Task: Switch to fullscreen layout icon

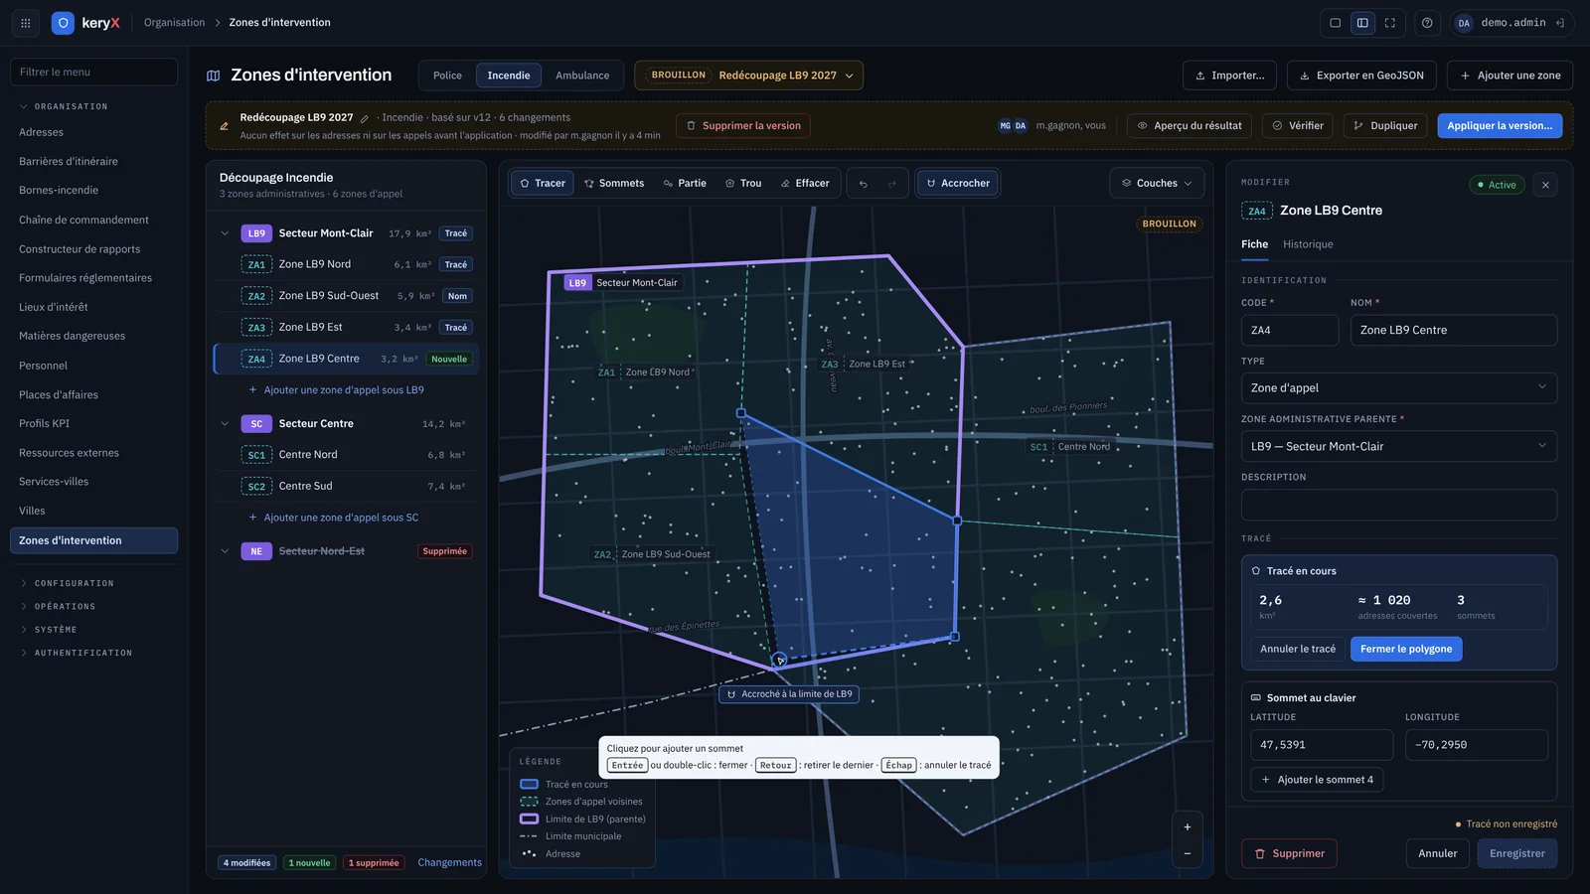Action: pos(1390,23)
